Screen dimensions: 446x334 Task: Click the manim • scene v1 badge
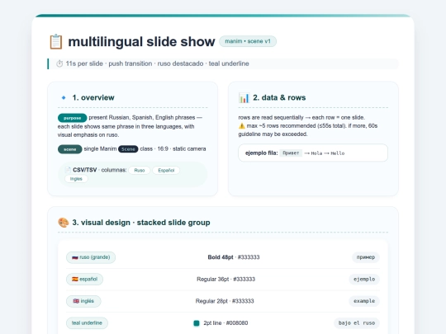248,41
